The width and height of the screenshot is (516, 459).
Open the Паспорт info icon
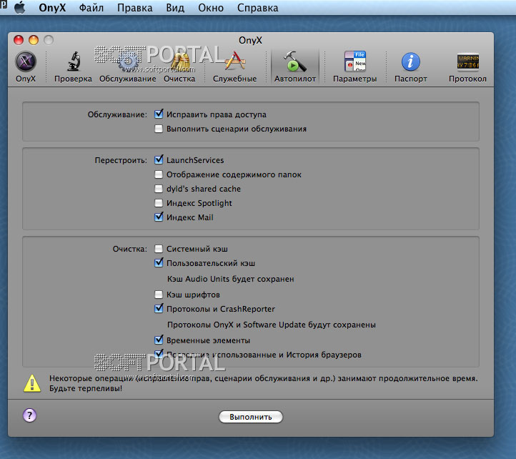[411, 66]
